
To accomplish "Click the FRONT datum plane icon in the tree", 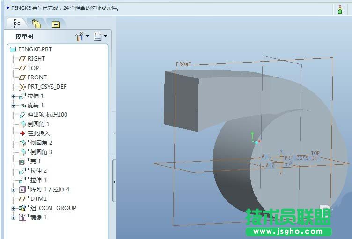I will point(22,77).
